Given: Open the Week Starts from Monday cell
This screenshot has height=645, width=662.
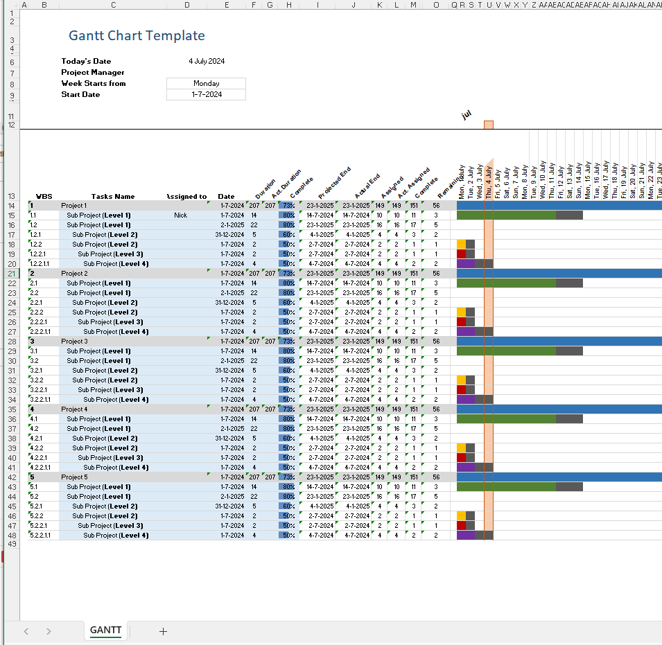Looking at the screenshot, I should pos(206,83).
